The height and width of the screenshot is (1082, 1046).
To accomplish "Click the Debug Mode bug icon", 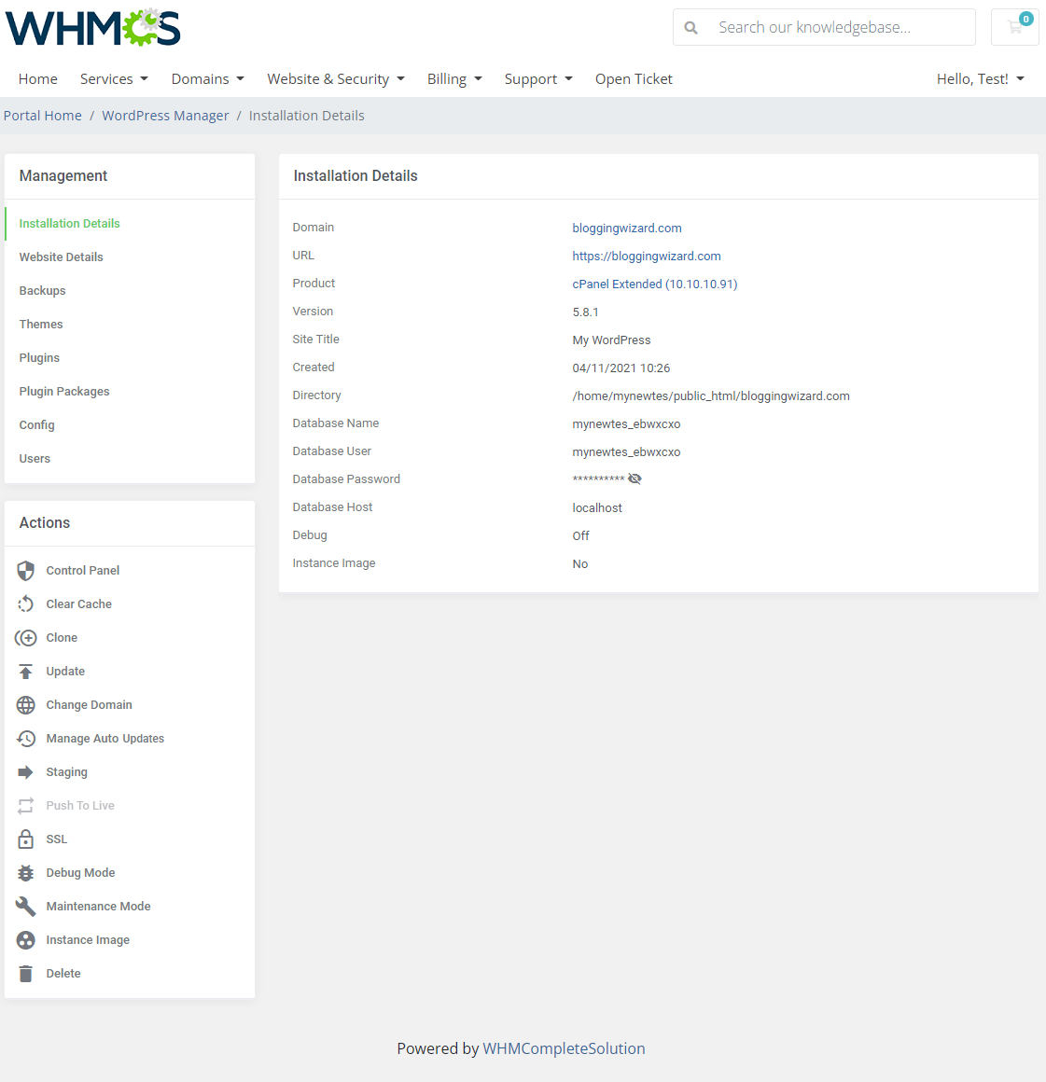I will (x=25, y=873).
